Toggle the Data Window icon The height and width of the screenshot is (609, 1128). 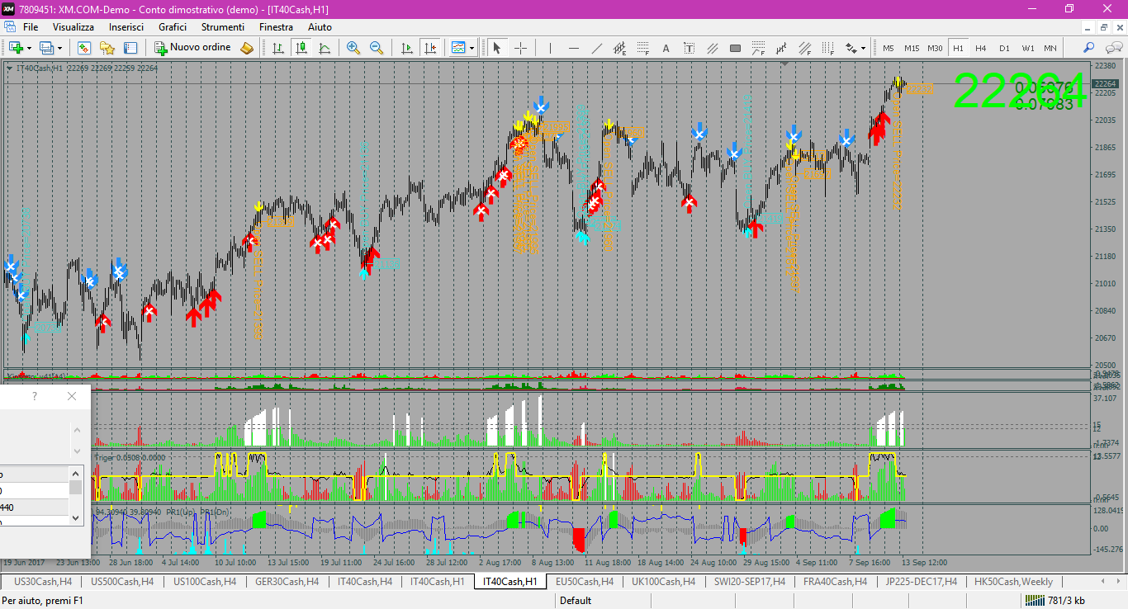pos(130,48)
